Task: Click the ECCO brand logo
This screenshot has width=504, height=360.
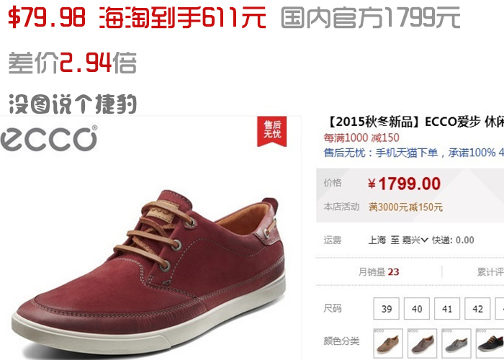Action: [x=49, y=138]
